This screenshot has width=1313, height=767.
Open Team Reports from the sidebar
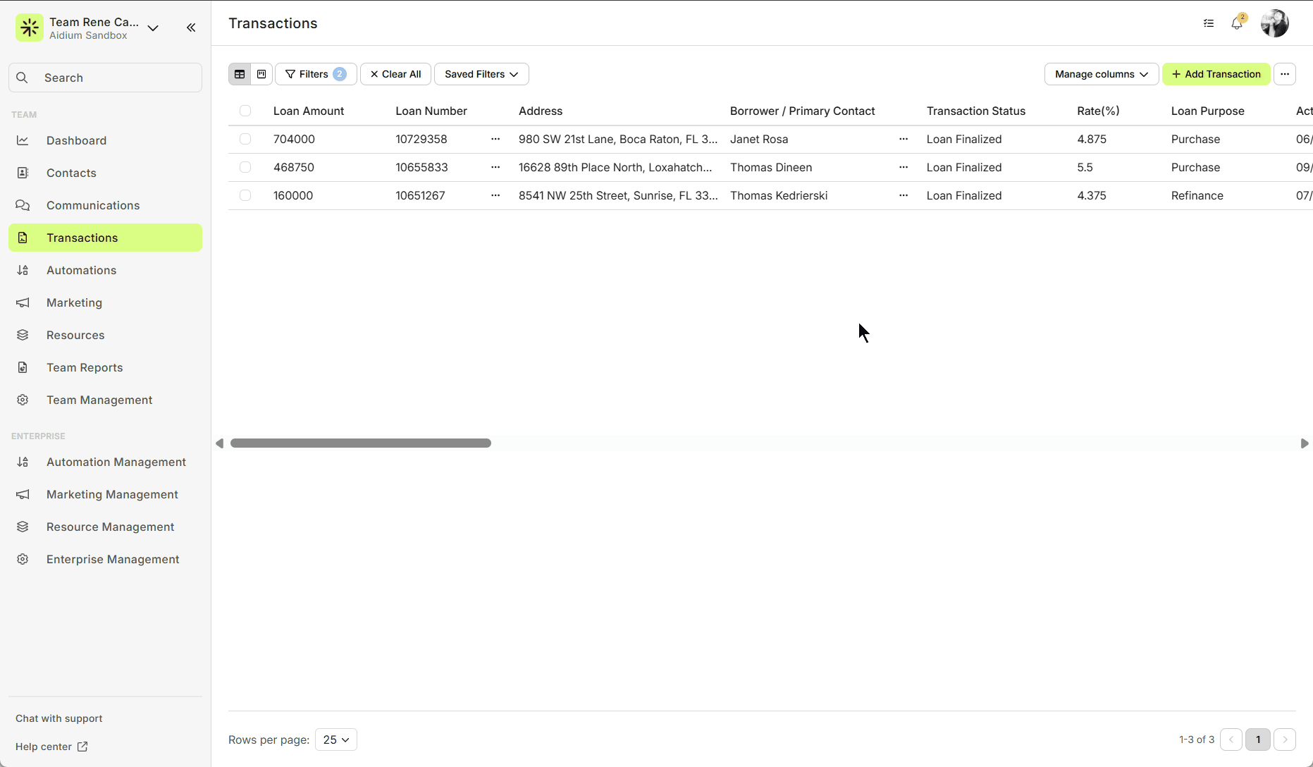[x=85, y=367]
